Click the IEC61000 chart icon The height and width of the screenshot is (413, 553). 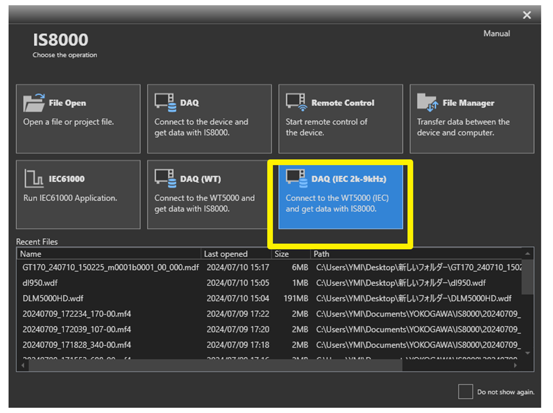[x=34, y=178]
